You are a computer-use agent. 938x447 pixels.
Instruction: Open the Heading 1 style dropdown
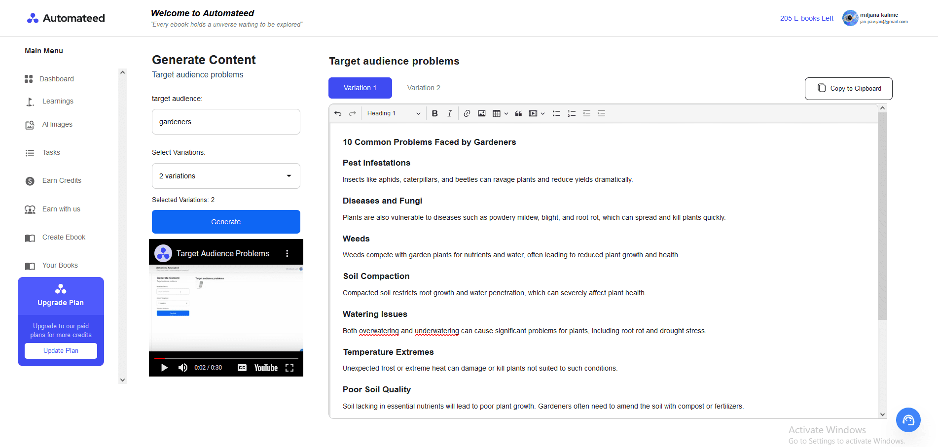click(393, 113)
